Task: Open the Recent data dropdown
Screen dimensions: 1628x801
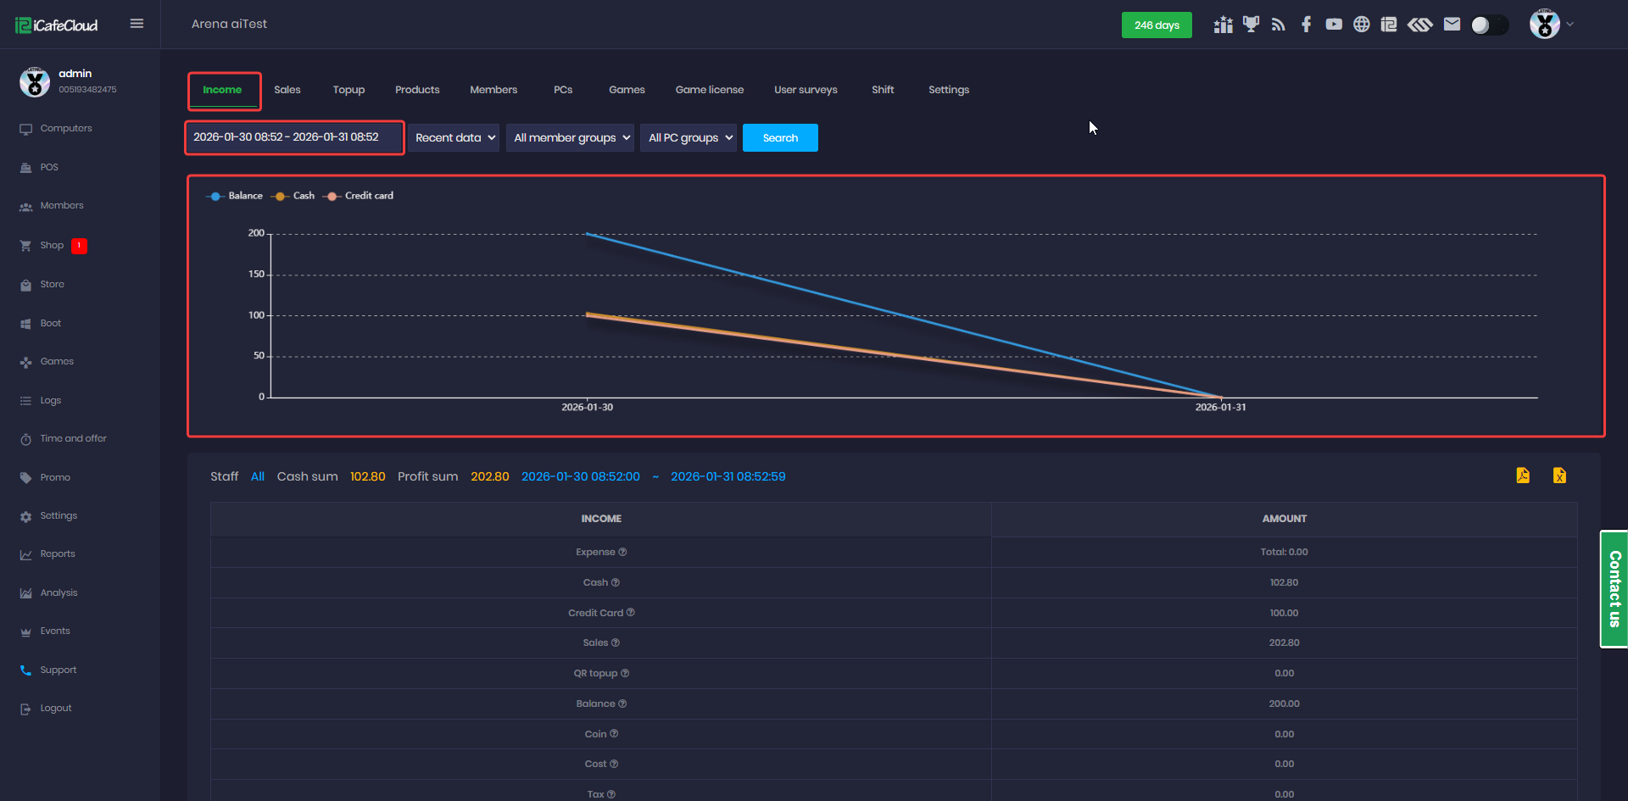Action: pos(454,138)
